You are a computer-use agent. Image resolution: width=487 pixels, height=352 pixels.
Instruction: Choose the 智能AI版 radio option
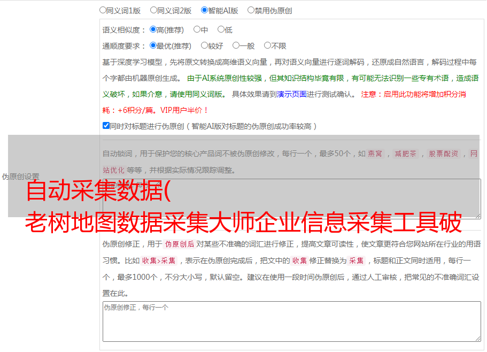(x=204, y=10)
